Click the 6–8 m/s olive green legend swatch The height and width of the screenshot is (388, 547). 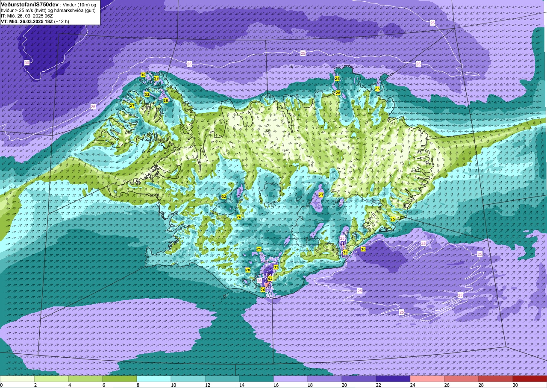point(120,379)
